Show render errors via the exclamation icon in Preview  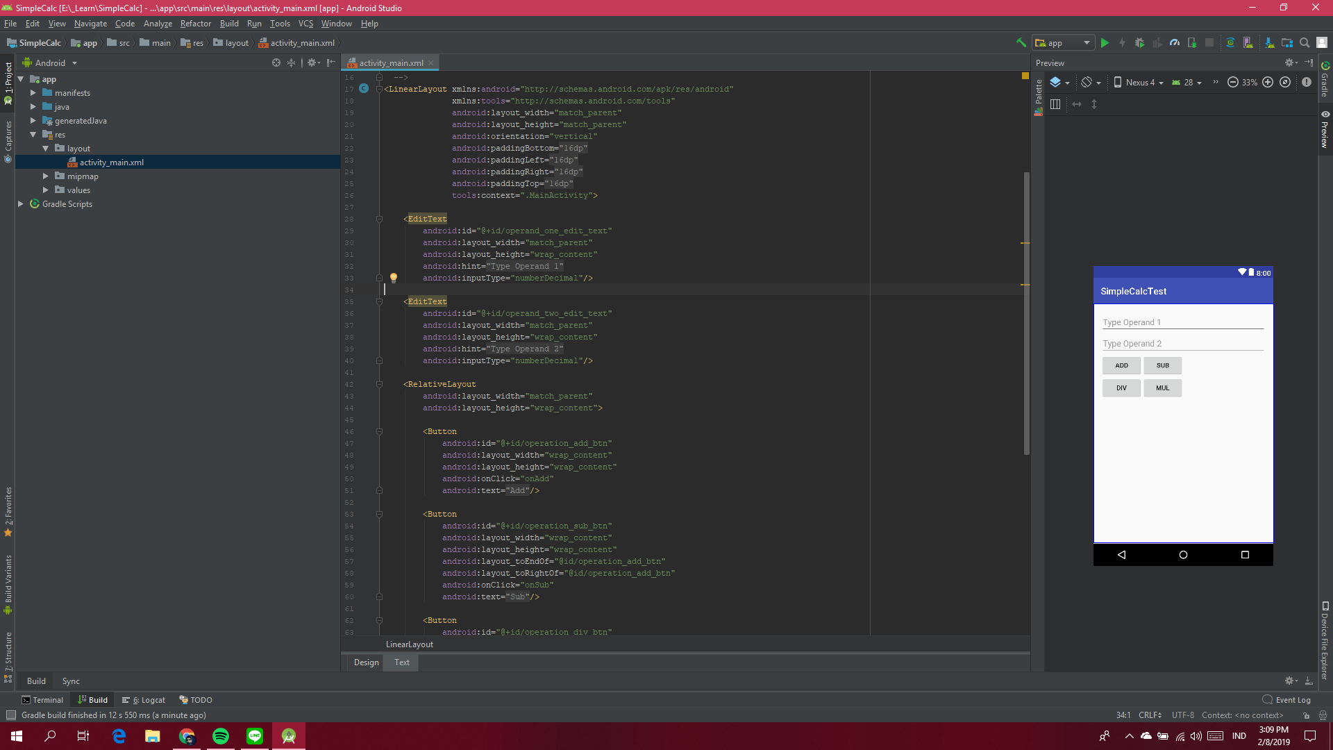point(1307,82)
